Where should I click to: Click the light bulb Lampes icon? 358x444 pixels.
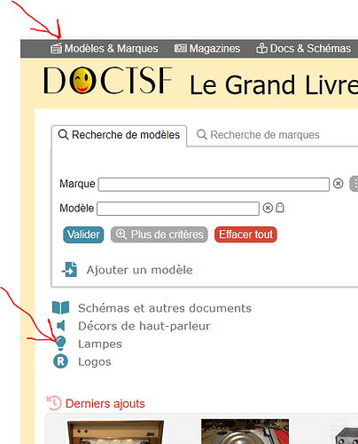60,344
